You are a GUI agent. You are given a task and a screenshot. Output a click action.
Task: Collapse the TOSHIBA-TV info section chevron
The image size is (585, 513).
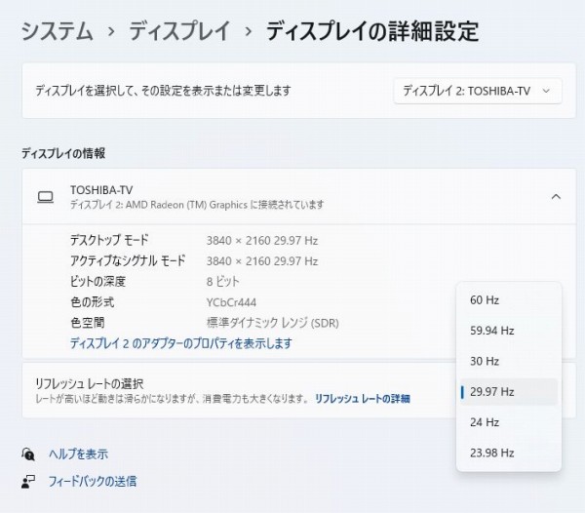pos(556,197)
